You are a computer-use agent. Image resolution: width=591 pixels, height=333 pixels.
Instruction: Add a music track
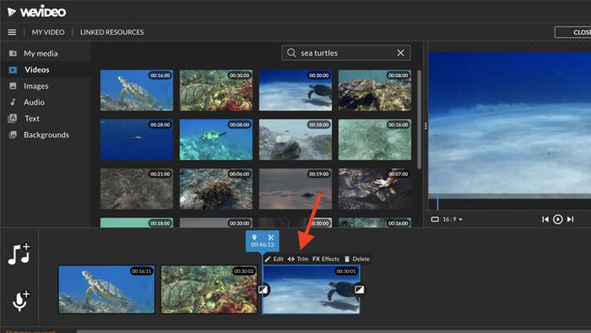pyautogui.click(x=19, y=253)
